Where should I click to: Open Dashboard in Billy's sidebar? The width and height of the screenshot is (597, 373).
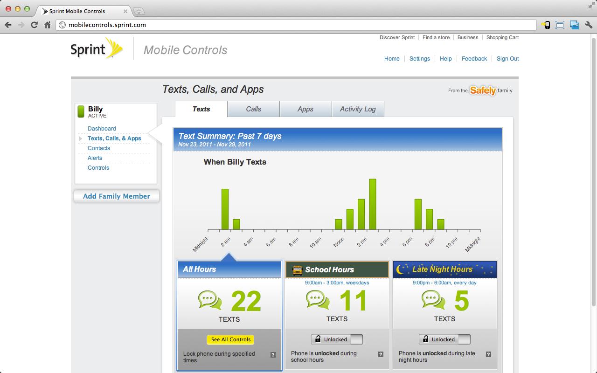(102, 129)
